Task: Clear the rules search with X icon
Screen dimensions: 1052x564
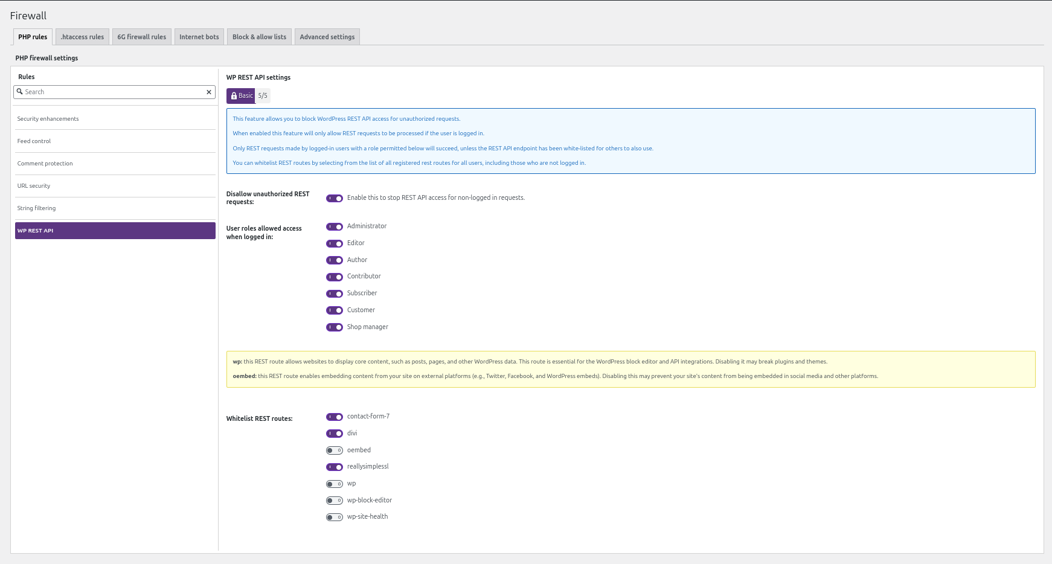Action: click(x=209, y=92)
